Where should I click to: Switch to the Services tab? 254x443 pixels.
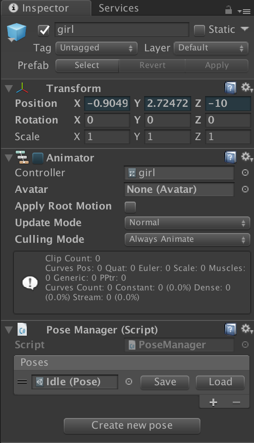(x=119, y=8)
